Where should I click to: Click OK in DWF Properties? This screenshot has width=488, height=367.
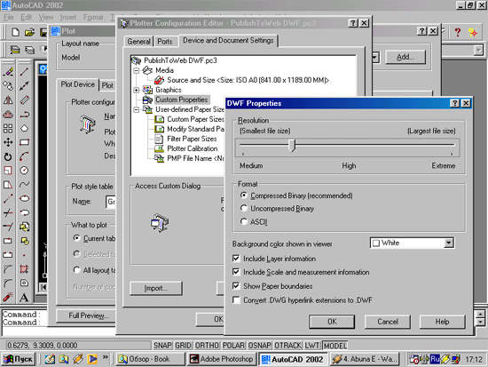(332, 322)
